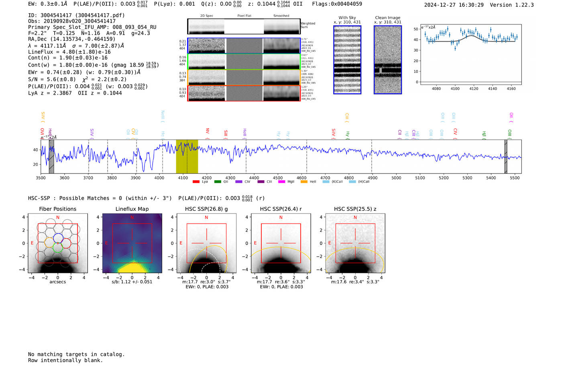Image resolution: width=562 pixels, height=382 pixels.
Task: Click the yellow highlighted emission-line region
Action: click(x=187, y=156)
